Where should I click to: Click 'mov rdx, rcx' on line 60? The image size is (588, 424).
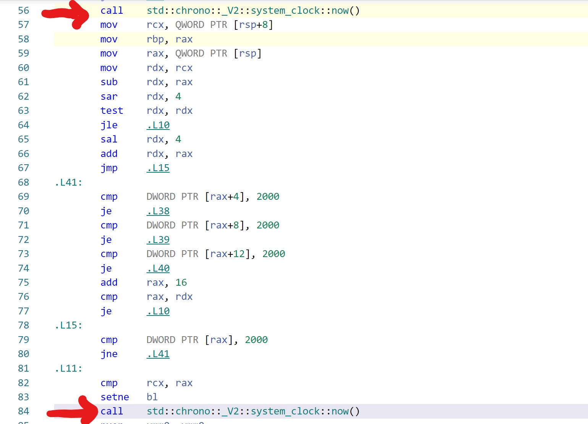tap(147, 68)
